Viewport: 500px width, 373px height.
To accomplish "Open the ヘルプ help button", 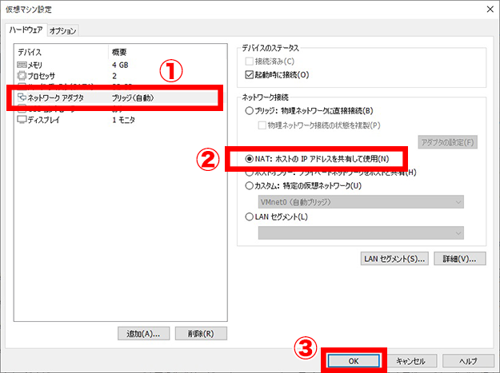I will (x=468, y=361).
